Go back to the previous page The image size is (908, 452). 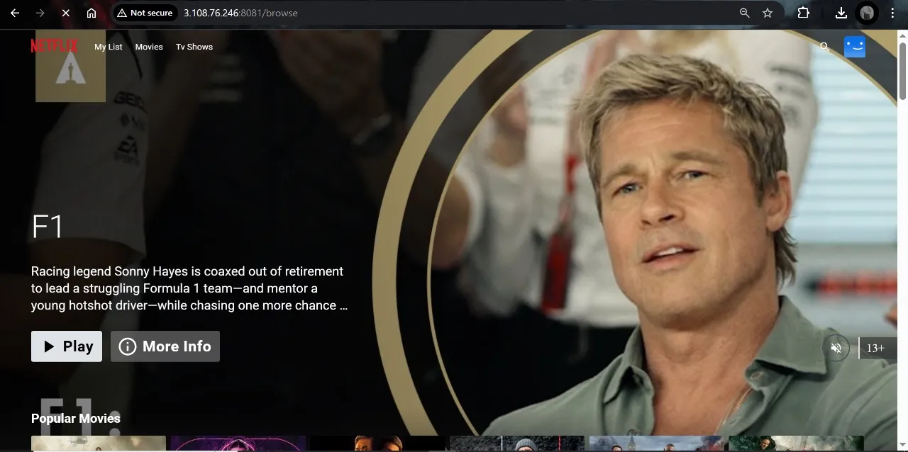point(15,13)
